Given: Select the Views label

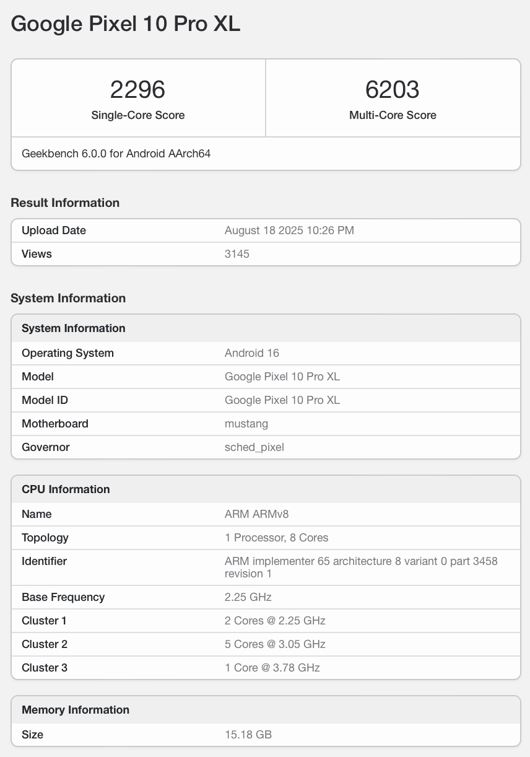Looking at the screenshot, I should click(x=37, y=254).
